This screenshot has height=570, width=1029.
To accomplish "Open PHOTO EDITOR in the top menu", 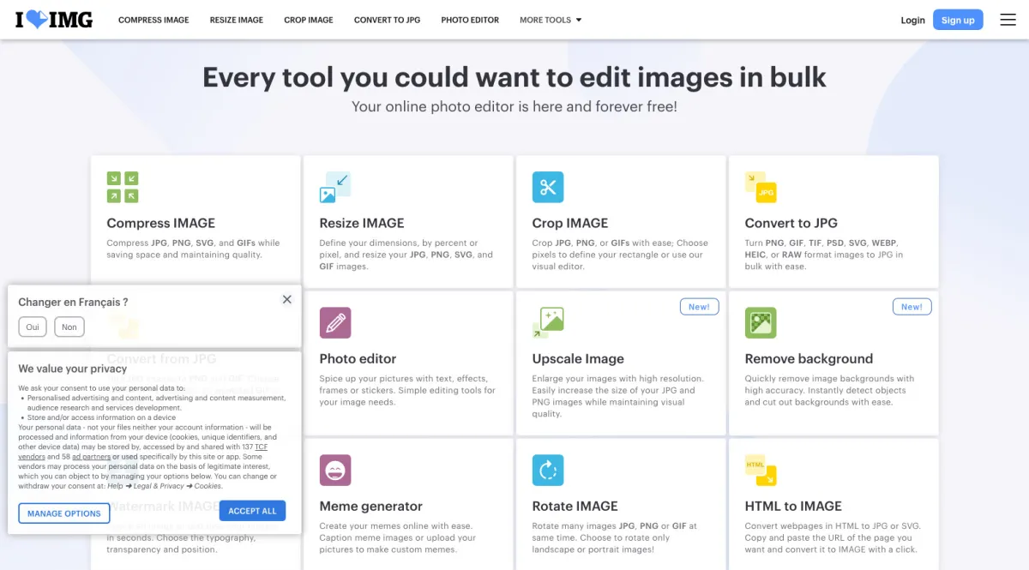I will click(470, 20).
